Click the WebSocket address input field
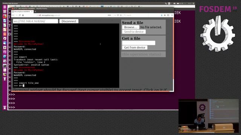The height and width of the screenshot is (135, 241). click(x=35, y=21)
